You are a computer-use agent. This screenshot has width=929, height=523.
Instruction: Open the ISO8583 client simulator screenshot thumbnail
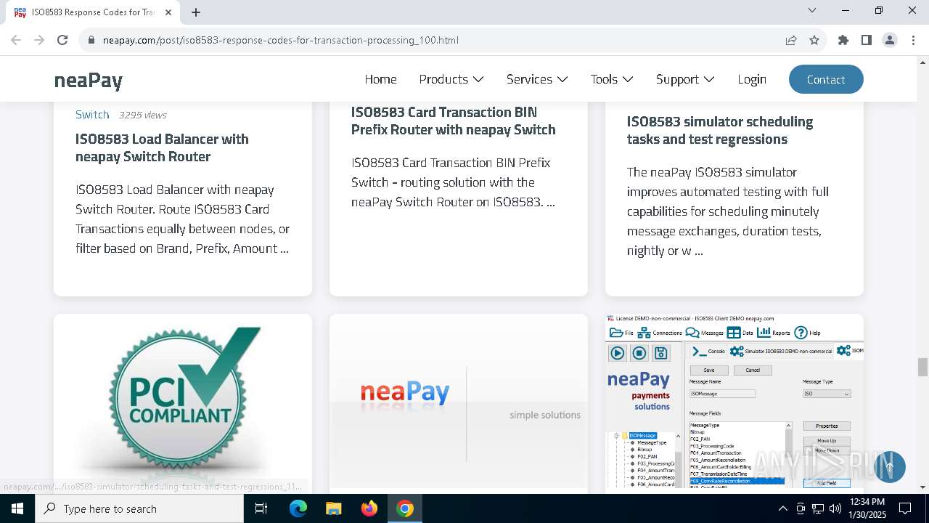tap(734, 404)
